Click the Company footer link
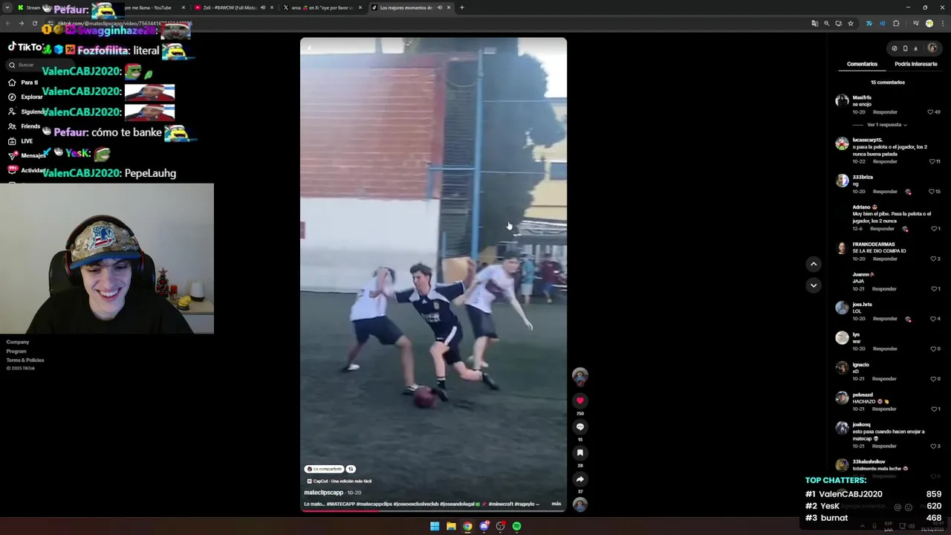 18,342
